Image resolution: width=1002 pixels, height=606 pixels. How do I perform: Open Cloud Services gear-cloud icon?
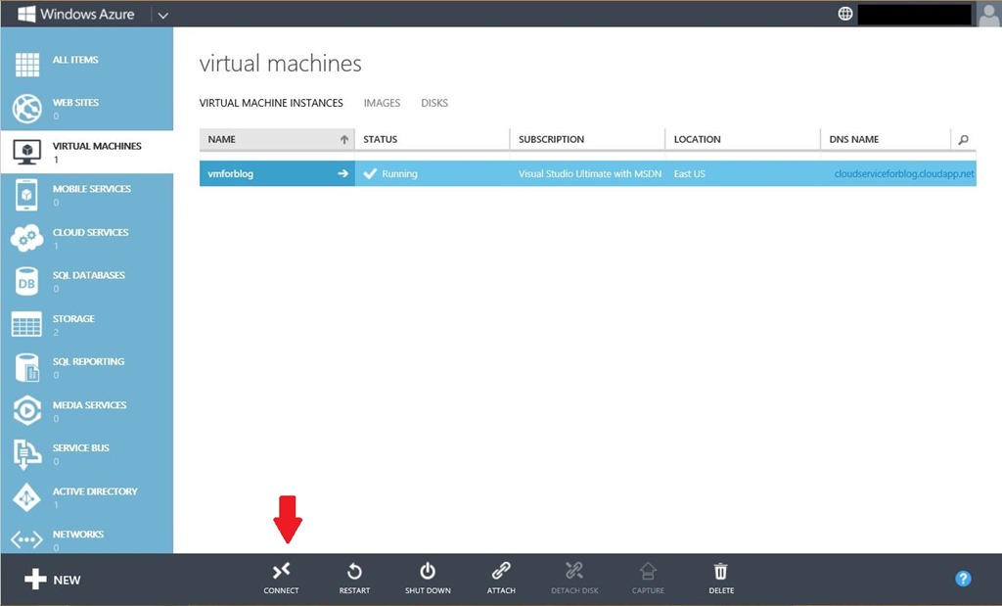(26, 238)
